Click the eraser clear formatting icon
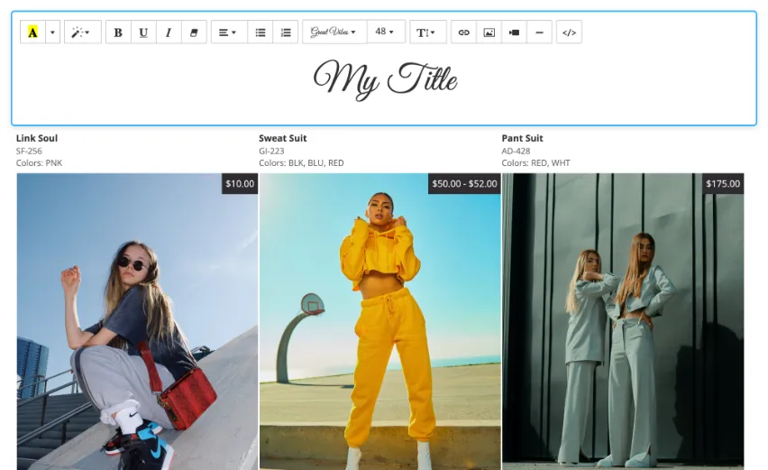 pos(194,32)
